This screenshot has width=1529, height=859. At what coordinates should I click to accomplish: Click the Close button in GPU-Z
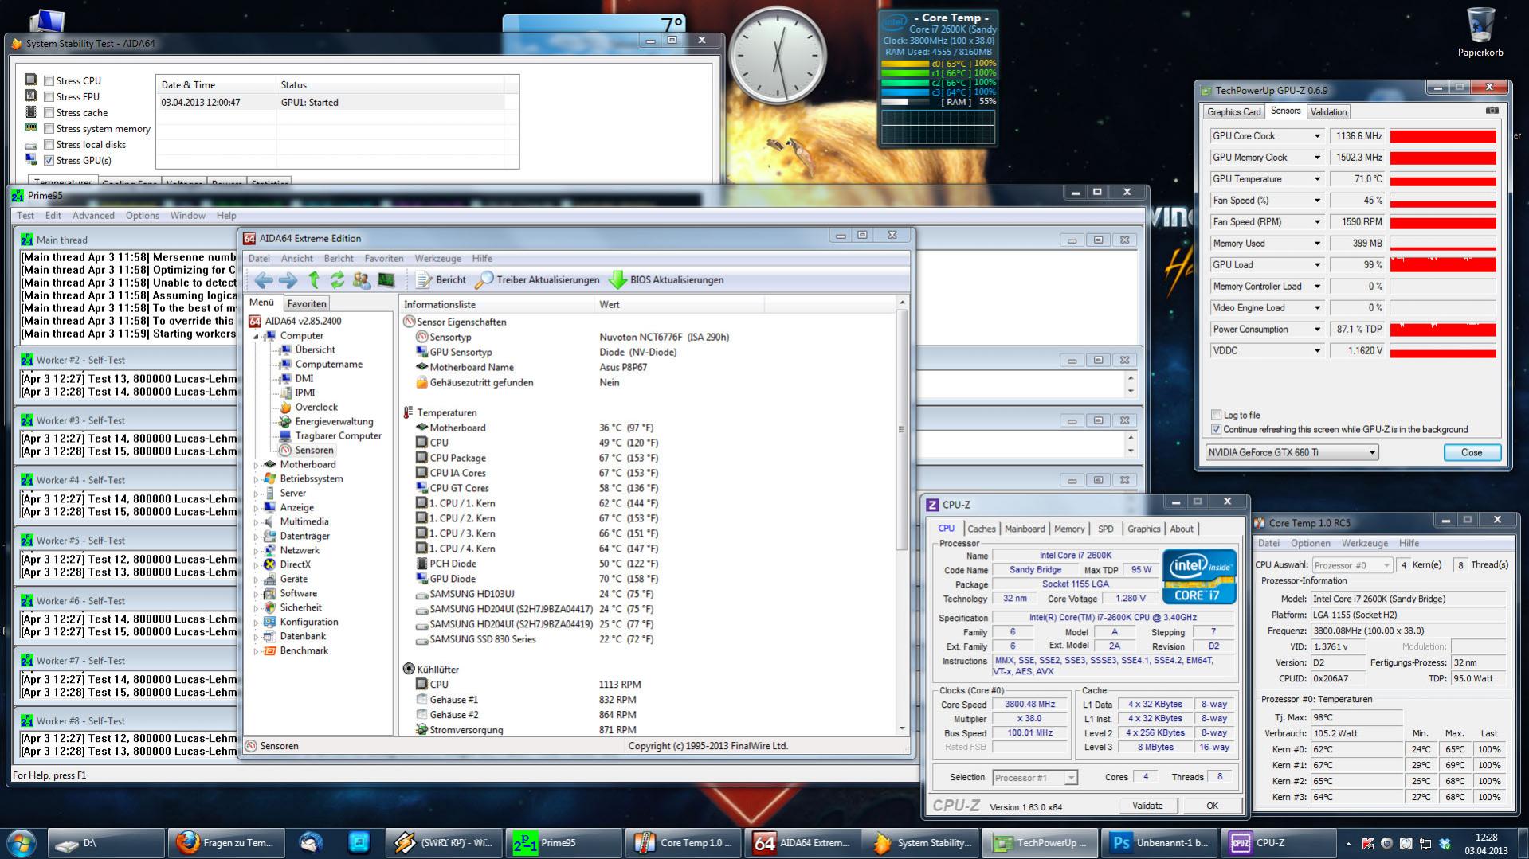point(1472,452)
